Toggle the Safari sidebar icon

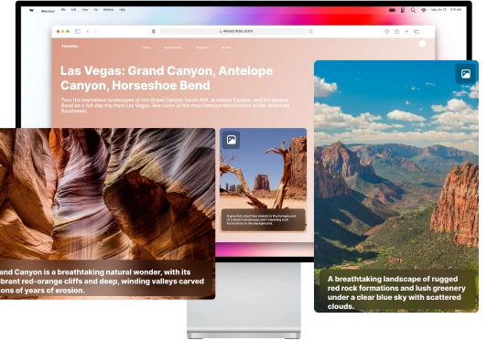click(78, 31)
